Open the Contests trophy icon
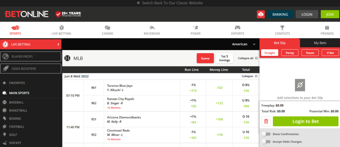The height and width of the screenshot is (147, 340). [282, 28]
